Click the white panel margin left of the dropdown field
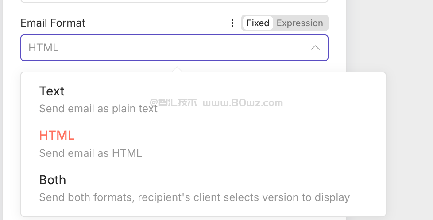Screen dimensions: 433x220 coord(12,48)
